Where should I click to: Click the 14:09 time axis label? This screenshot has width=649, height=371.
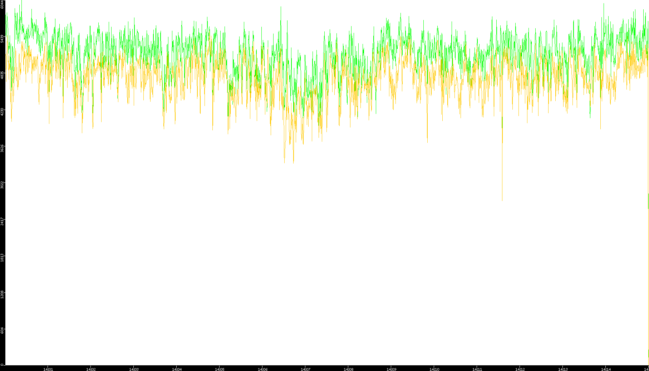(x=391, y=369)
